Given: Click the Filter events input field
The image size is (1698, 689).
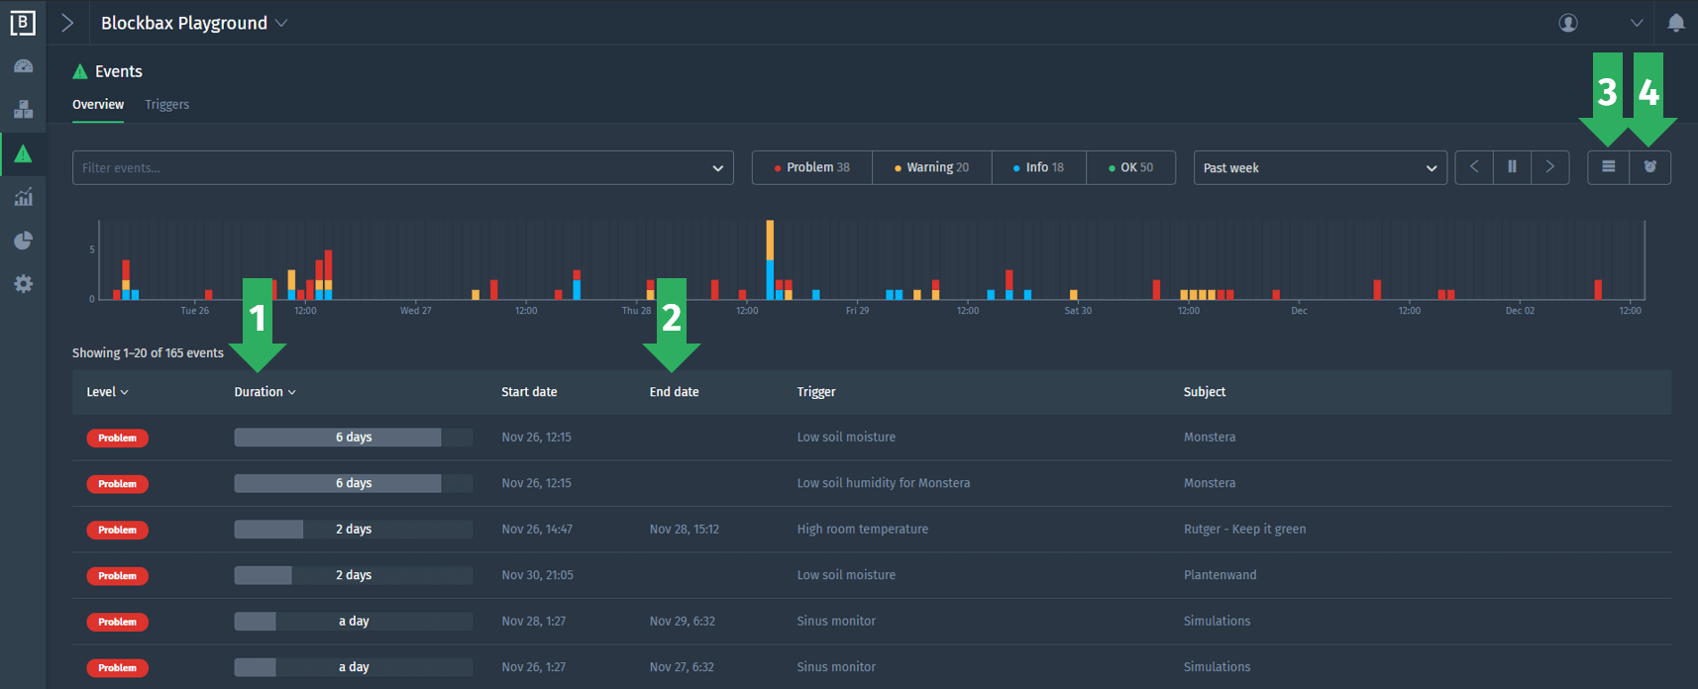Looking at the screenshot, I should pyautogui.click(x=391, y=167).
